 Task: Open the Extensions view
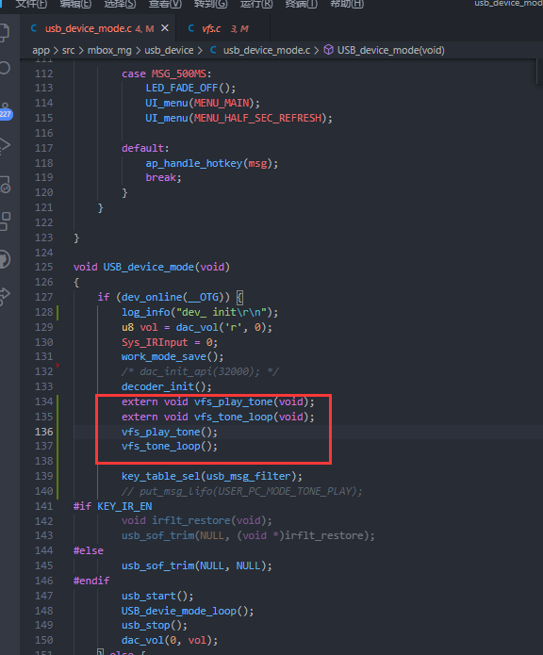tap(5, 221)
